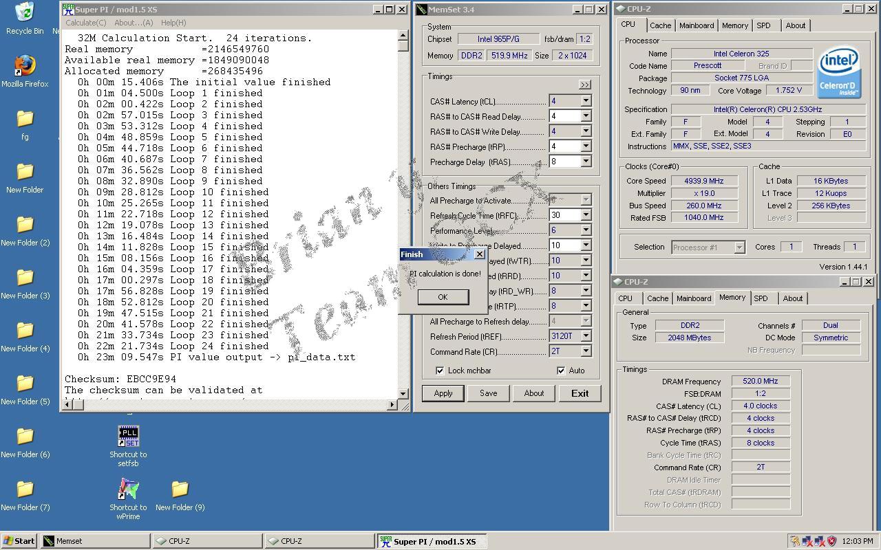The width and height of the screenshot is (881, 550).
Task: Open the Shortcut to wPrime icon
Action: tap(128, 499)
